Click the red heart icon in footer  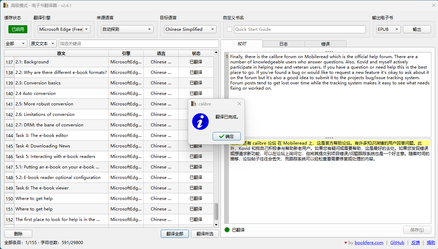point(345,243)
